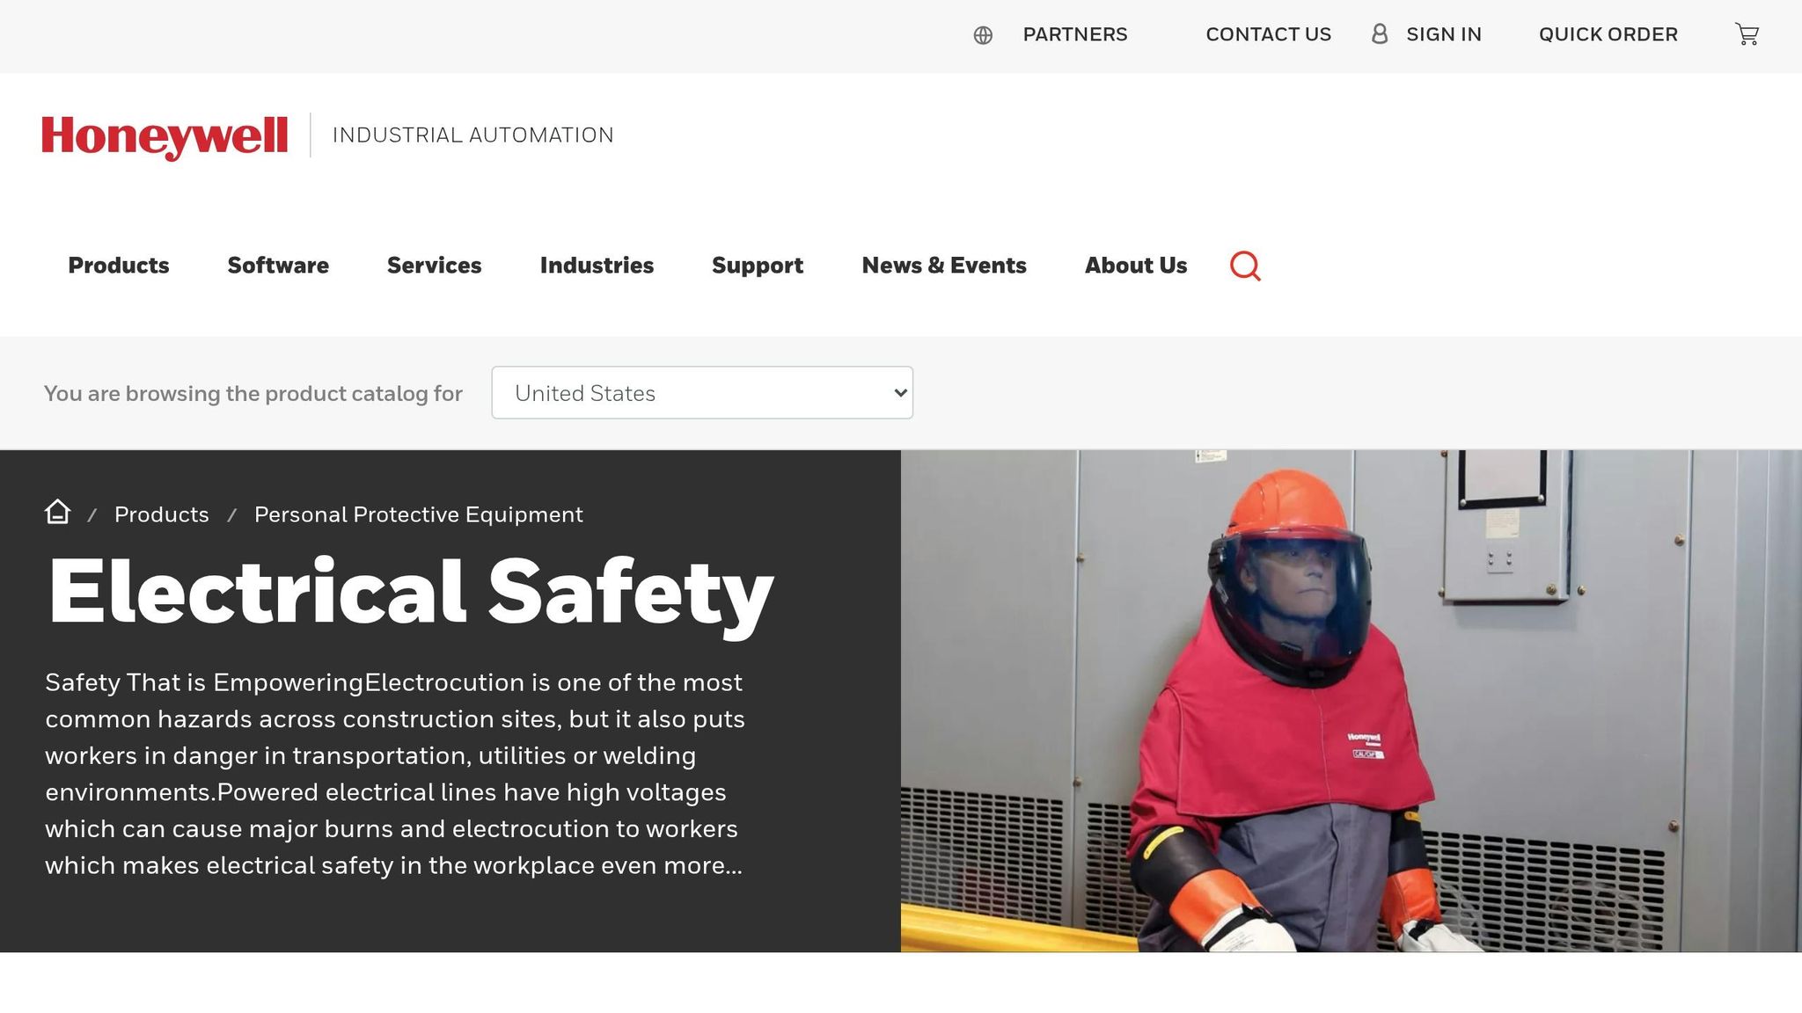Go to the home breadcrumb icon
Screen dimensions: 1802x1013
(x=58, y=512)
